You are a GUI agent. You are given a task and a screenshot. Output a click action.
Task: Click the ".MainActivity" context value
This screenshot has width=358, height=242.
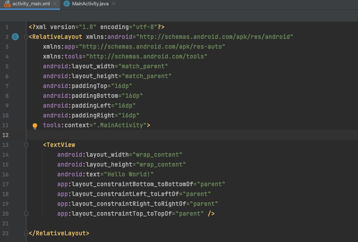121,125
